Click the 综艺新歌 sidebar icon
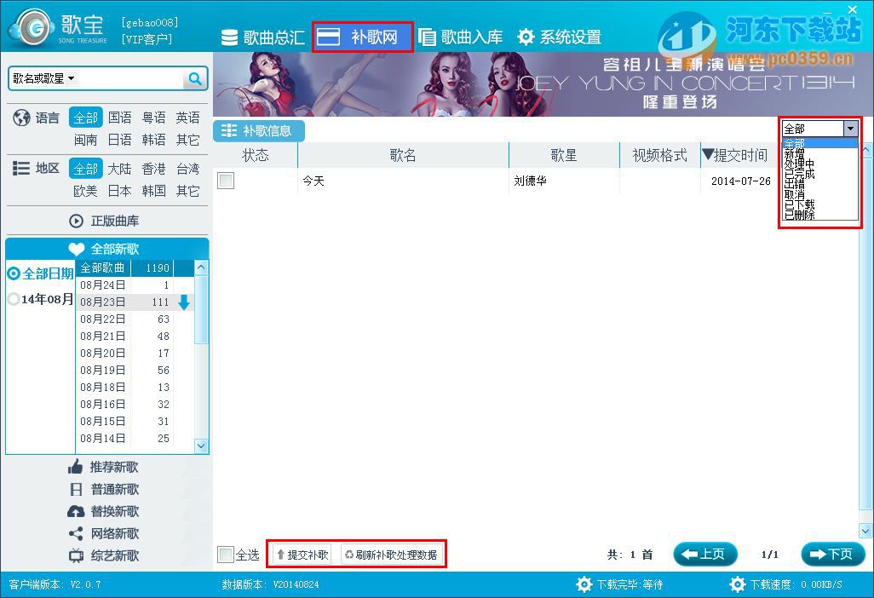This screenshot has width=874, height=598. click(x=77, y=555)
